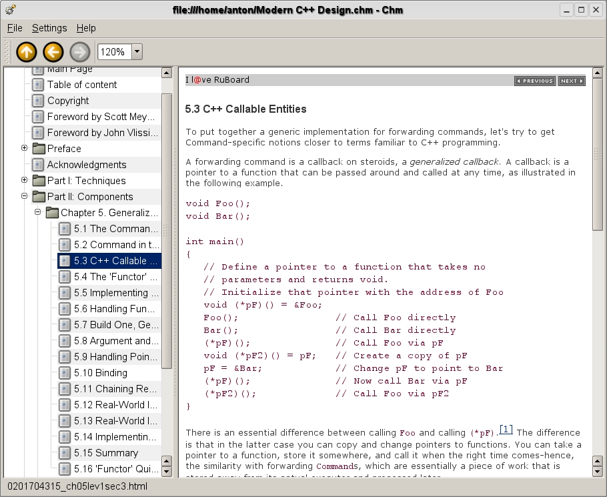Viewport: 607px width, 497px height.
Task: Click the page icon beside 5.15 Summary
Action: point(65,453)
